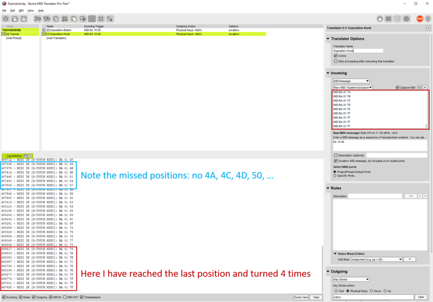Click the Save project floppy disk icon
The width and height of the screenshot is (433, 302).
pyautogui.click(x=24, y=19)
